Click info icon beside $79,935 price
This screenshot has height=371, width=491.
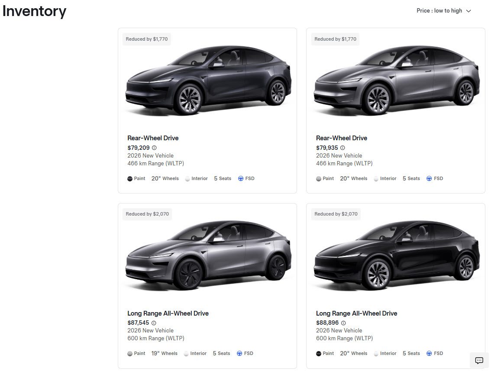(x=342, y=148)
